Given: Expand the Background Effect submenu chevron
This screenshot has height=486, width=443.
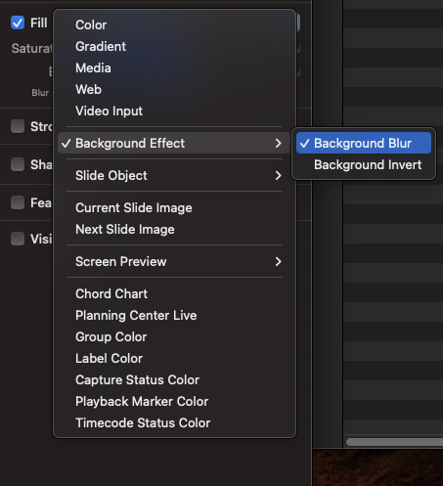Looking at the screenshot, I should click(x=278, y=143).
